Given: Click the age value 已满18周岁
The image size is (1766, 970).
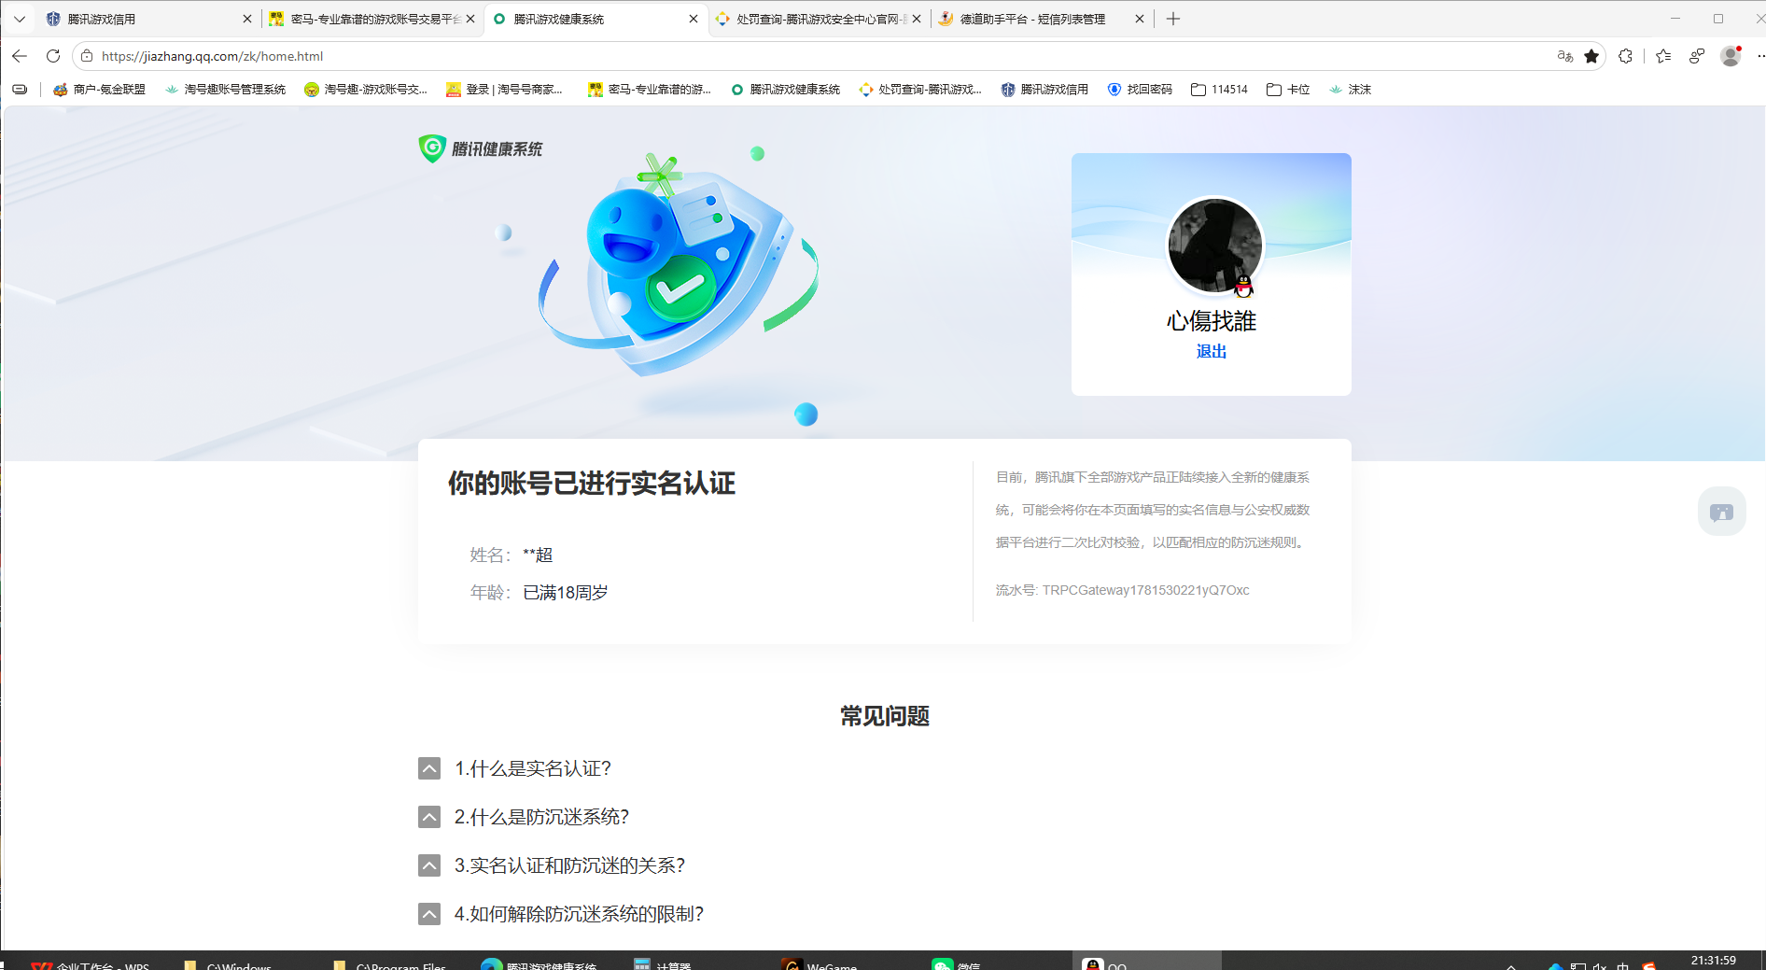Looking at the screenshot, I should point(566,593).
